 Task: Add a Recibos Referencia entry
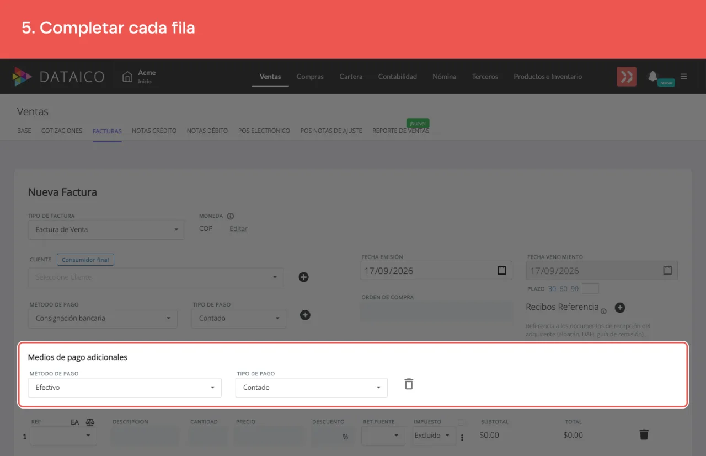(x=619, y=308)
